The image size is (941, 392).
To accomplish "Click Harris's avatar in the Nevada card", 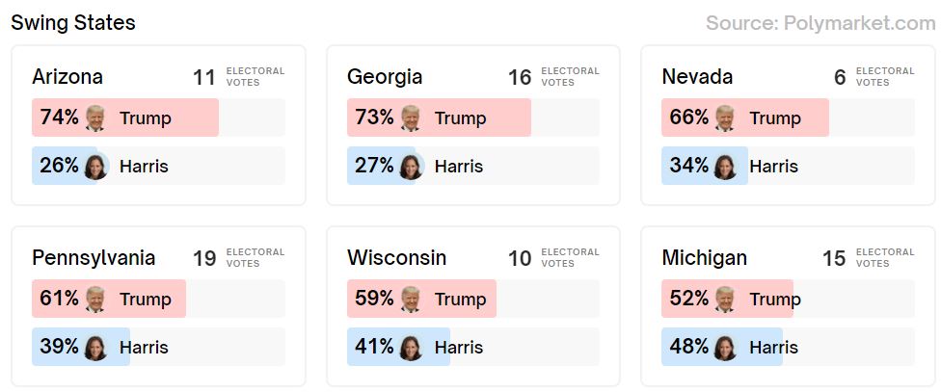I will (x=725, y=166).
